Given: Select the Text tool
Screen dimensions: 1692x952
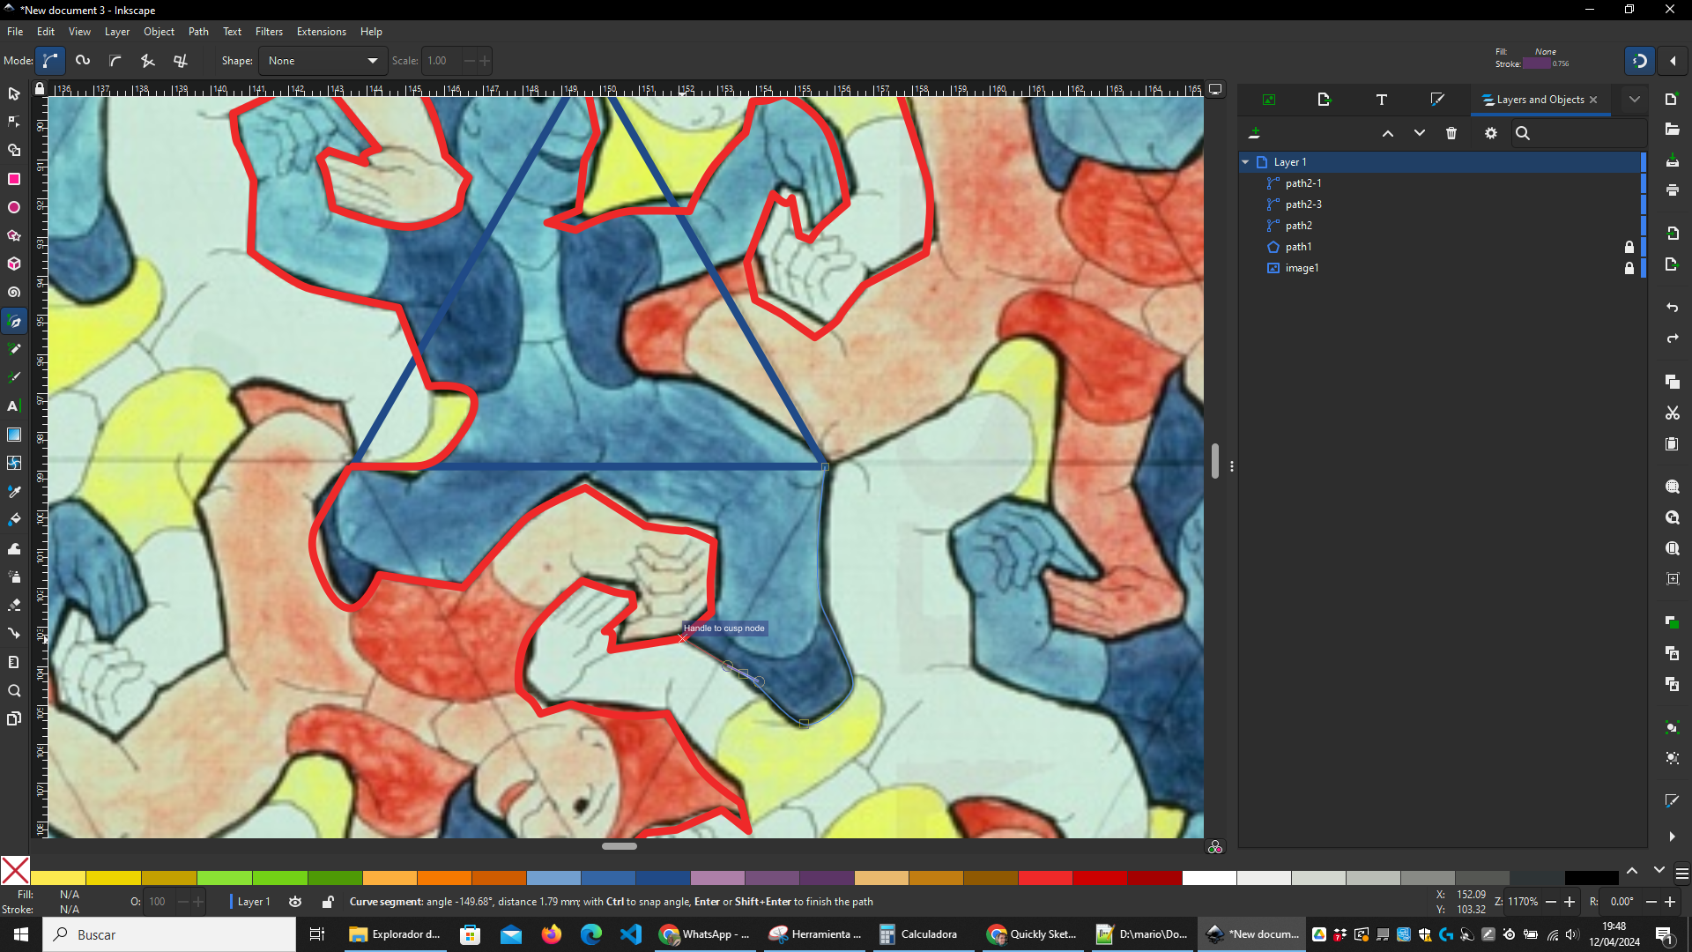Looking at the screenshot, I should 14,406.
